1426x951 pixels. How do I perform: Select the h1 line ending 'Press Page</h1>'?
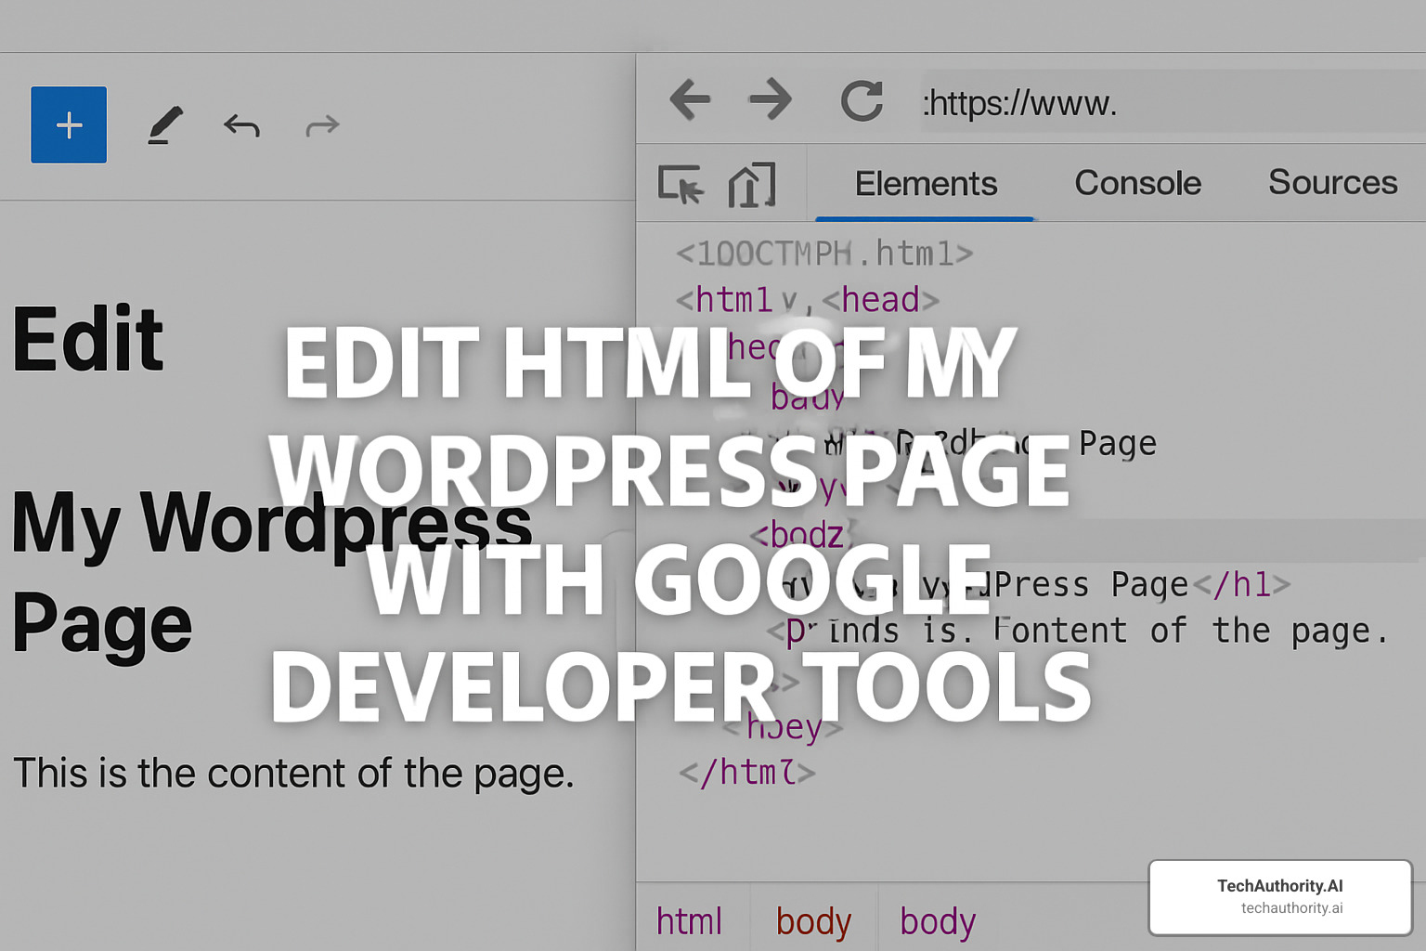pyautogui.click(x=1035, y=585)
